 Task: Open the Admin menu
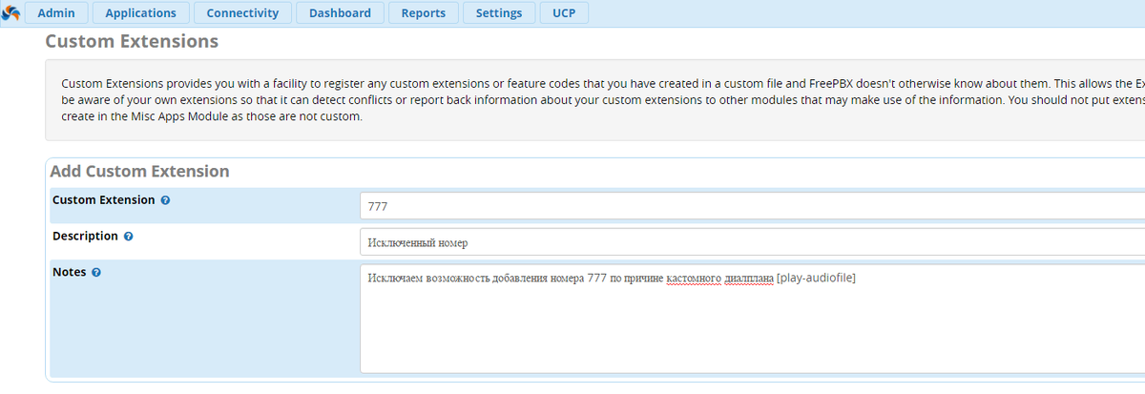click(x=56, y=13)
